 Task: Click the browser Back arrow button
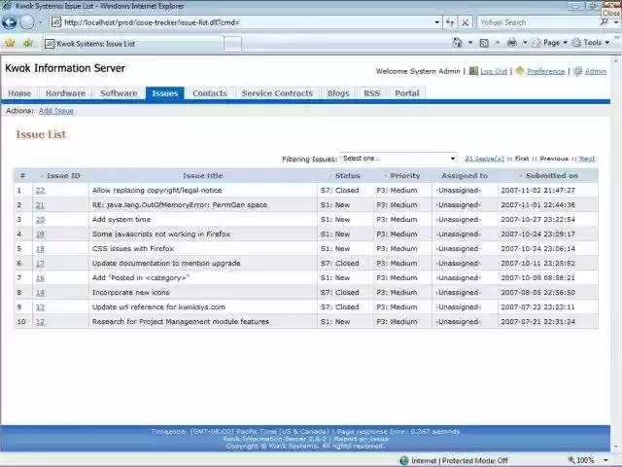pos(11,22)
